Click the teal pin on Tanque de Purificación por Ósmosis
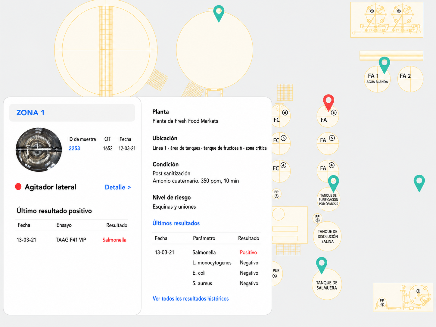The height and width of the screenshot is (327, 436). pyautogui.click(x=333, y=184)
